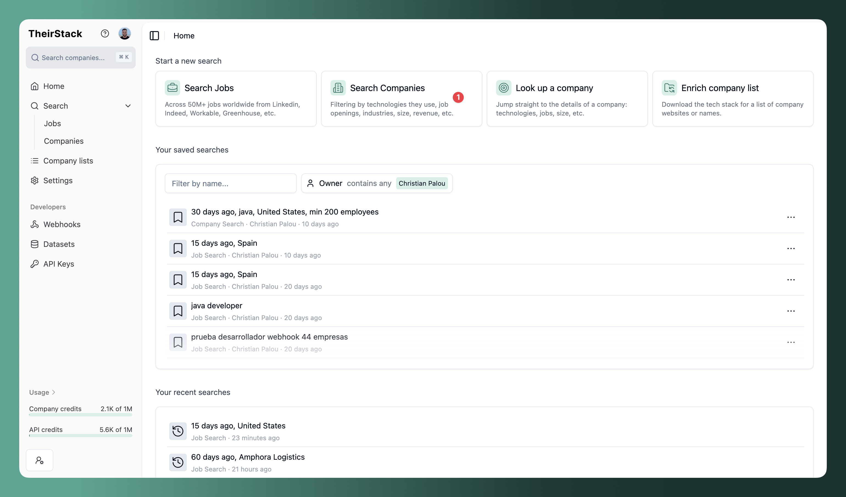846x497 pixels.
Task: Select the Webhooks icon in the sidebar
Action: click(x=35, y=224)
